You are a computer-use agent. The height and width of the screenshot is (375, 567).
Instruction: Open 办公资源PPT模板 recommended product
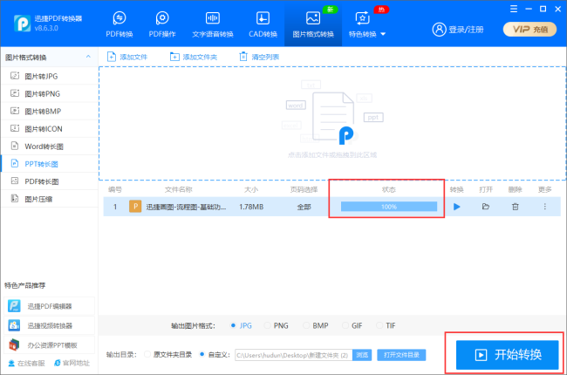[49, 345]
